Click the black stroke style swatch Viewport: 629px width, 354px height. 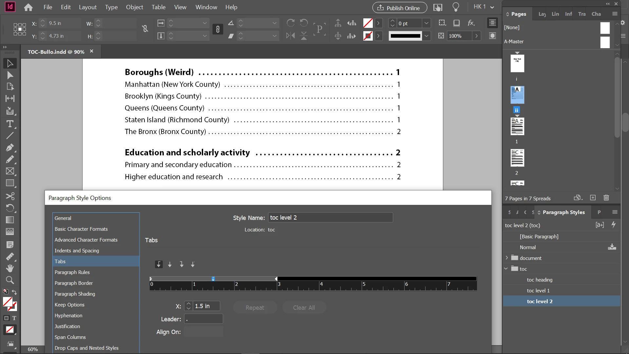(405, 36)
